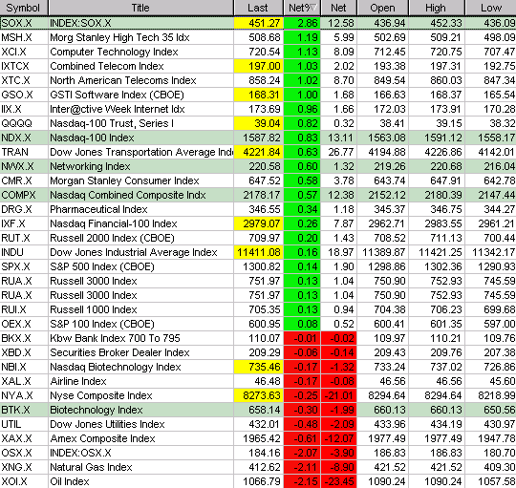Click TRAN last price 4221.84
This screenshot has height=488, width=516.
point(258,152)
